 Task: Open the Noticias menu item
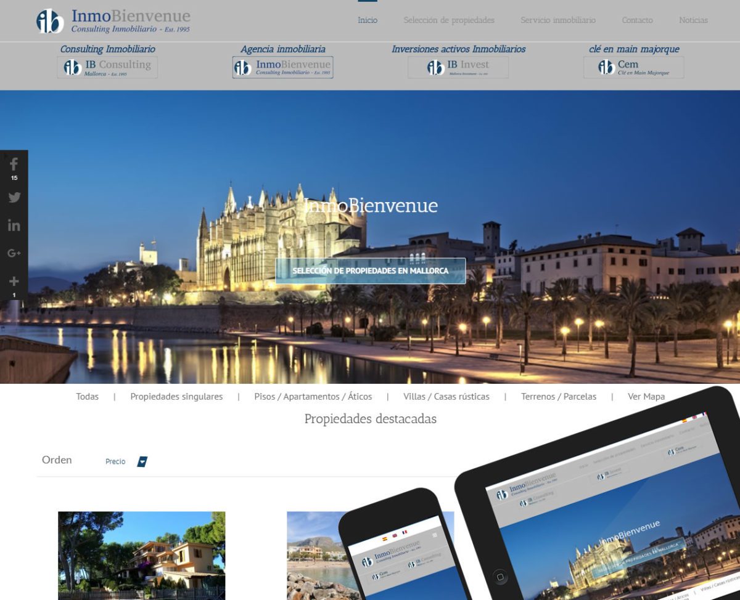(x=694, y=20)
